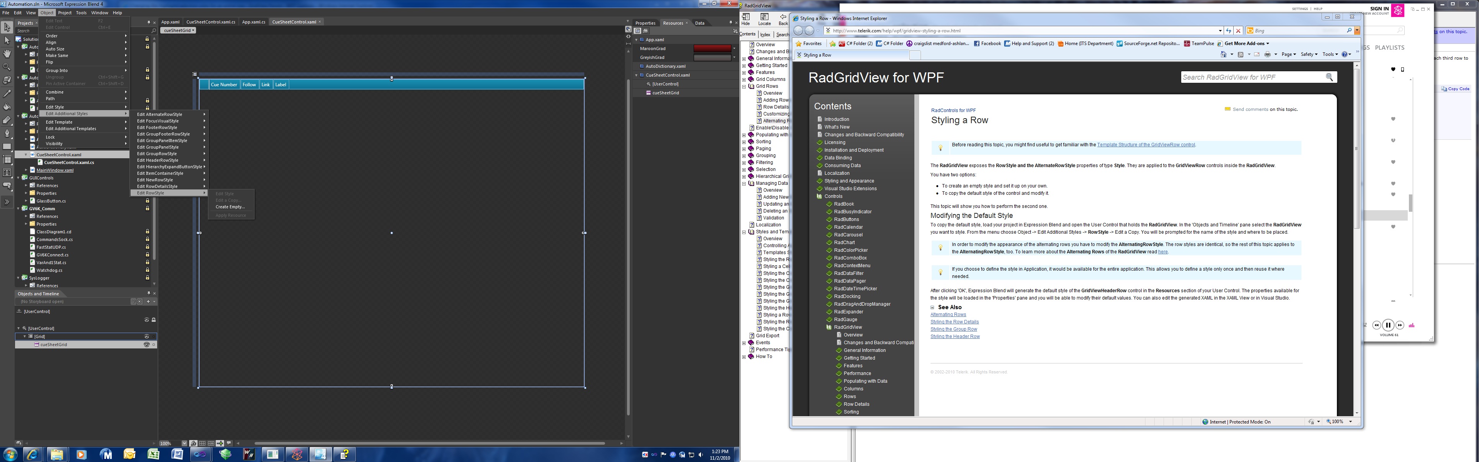Open the Assets chevron button
The image size is (1479, 462).
tap(7, 202)
